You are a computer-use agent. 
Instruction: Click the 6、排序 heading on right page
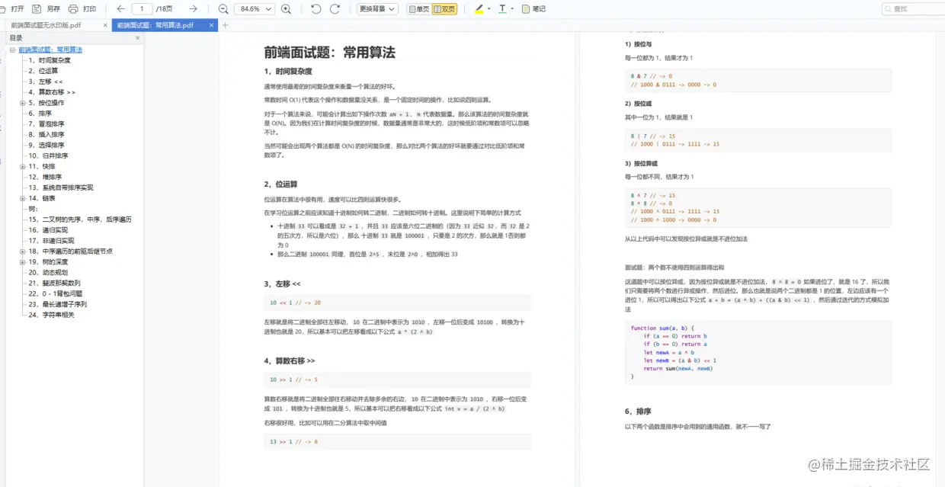pyautogui.click(x=638, y=411)
